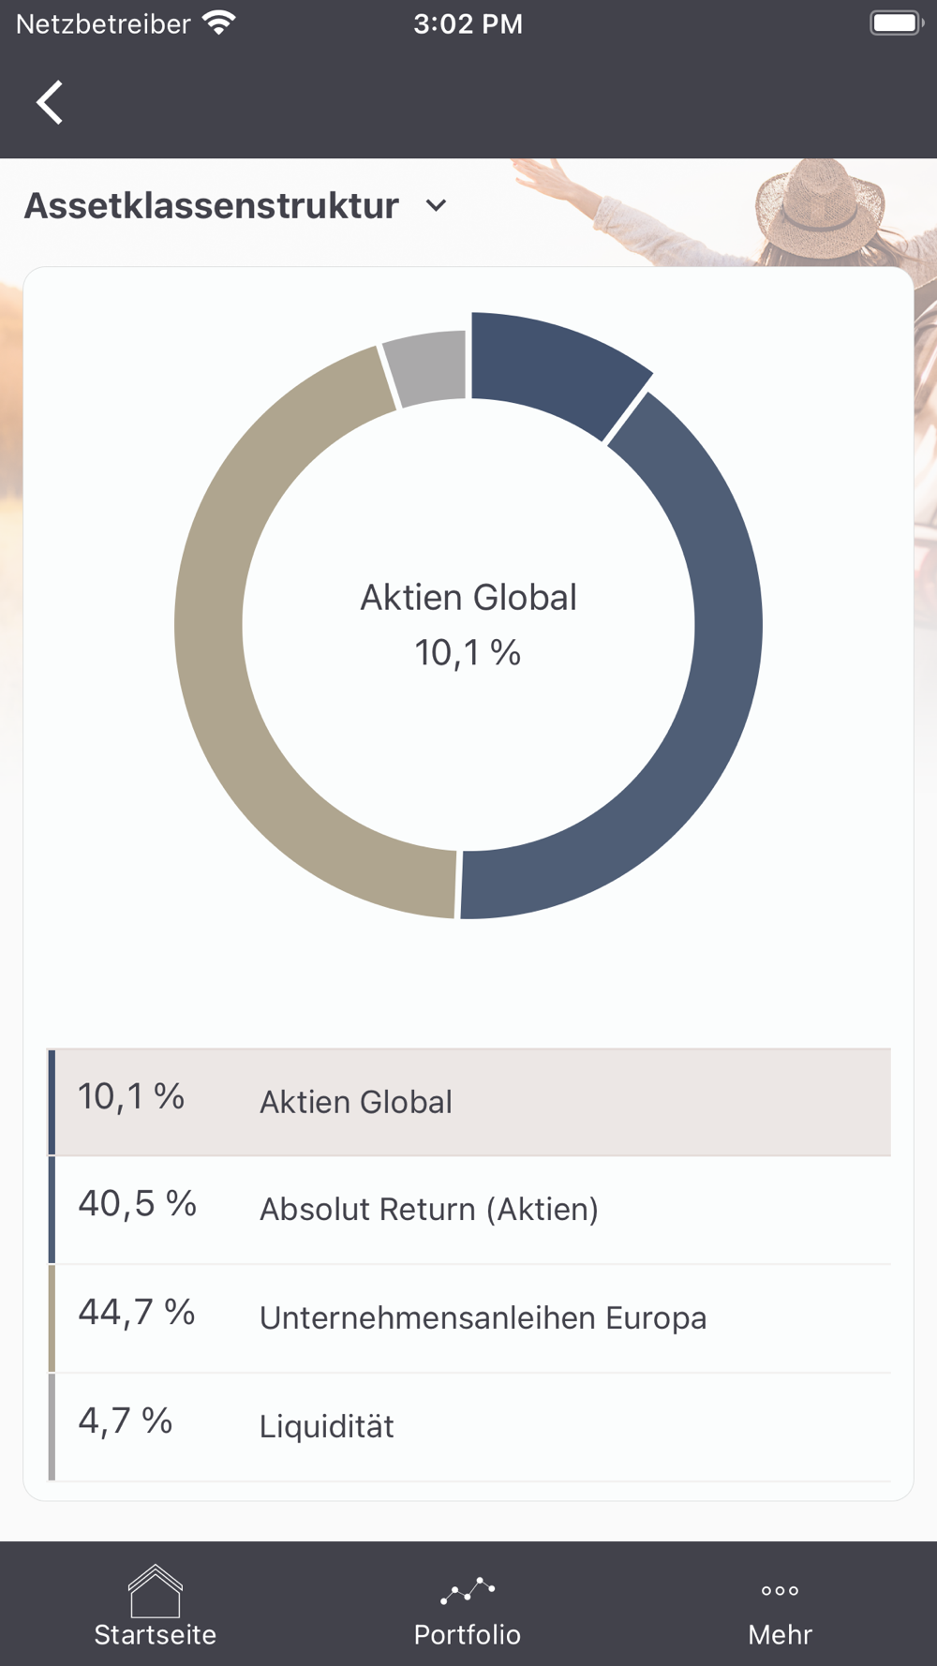The width and height of the screenshot is (937, 1666).
Task: Tap the Wi-Fi status icon
Action: [218, 23]
